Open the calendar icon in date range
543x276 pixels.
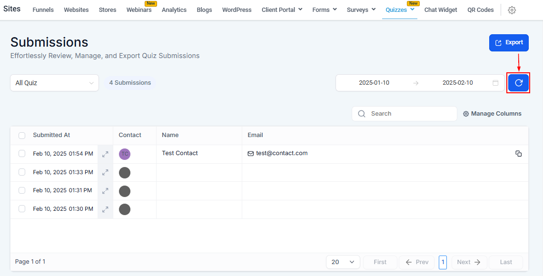click(495, 83)
